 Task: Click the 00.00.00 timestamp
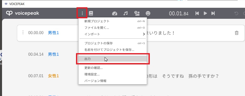click(x=36, y=33)
